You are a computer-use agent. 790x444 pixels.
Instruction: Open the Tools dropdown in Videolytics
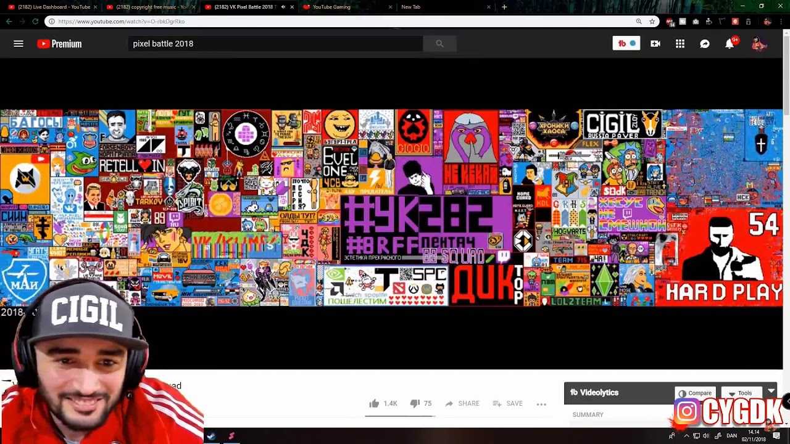(x=741, y=393)
